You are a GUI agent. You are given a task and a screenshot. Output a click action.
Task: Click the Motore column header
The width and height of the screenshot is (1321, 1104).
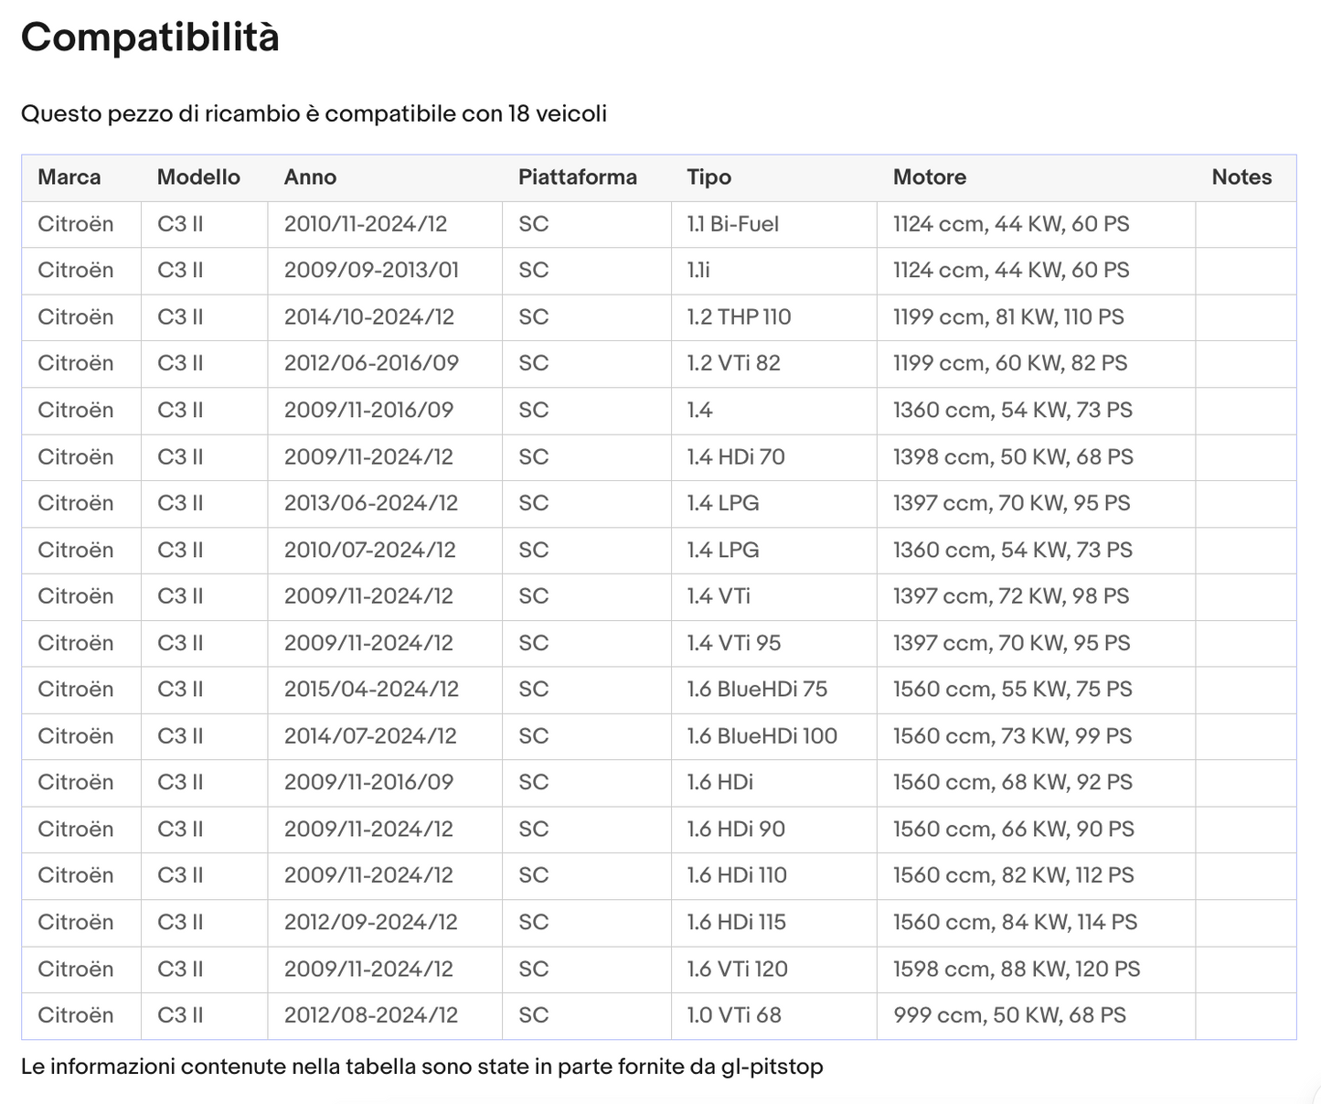[929, 177]
